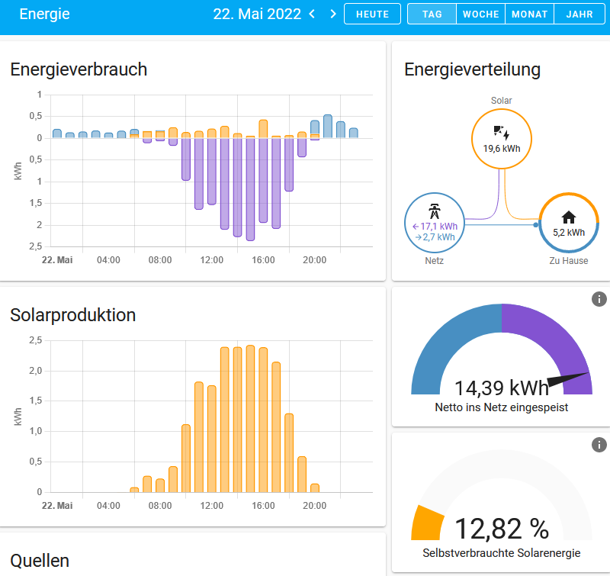Click the Energie header title
Screen dimensions: 610x576
44,14
